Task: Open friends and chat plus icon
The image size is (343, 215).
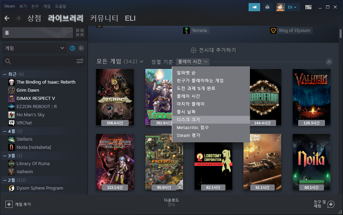Action: point(331,204)
